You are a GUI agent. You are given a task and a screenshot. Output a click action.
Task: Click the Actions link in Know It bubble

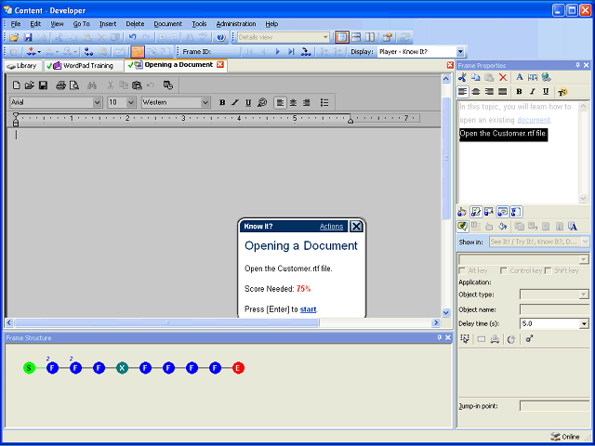331,227
